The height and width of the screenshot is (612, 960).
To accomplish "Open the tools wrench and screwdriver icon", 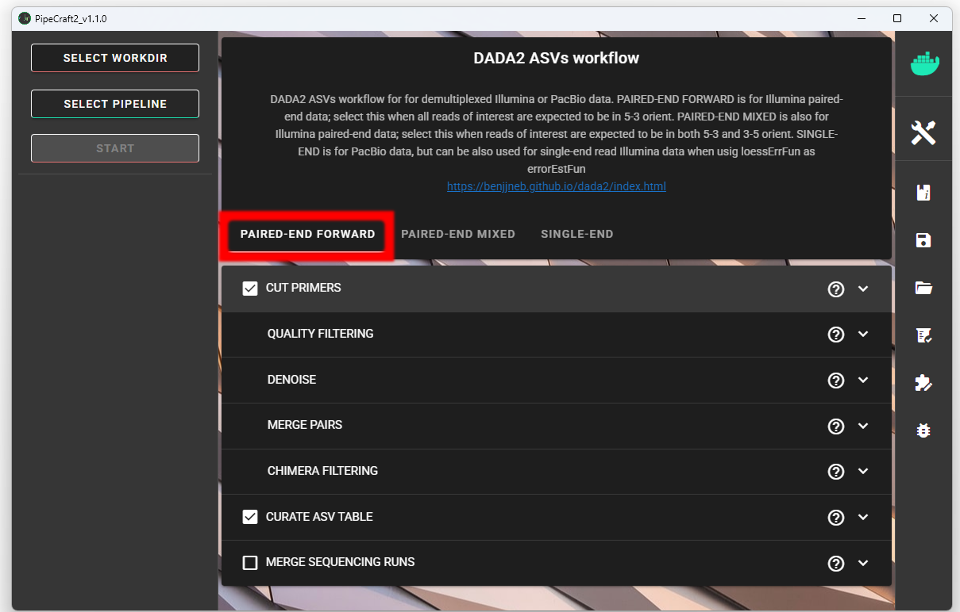I will (x=923, y=133).
